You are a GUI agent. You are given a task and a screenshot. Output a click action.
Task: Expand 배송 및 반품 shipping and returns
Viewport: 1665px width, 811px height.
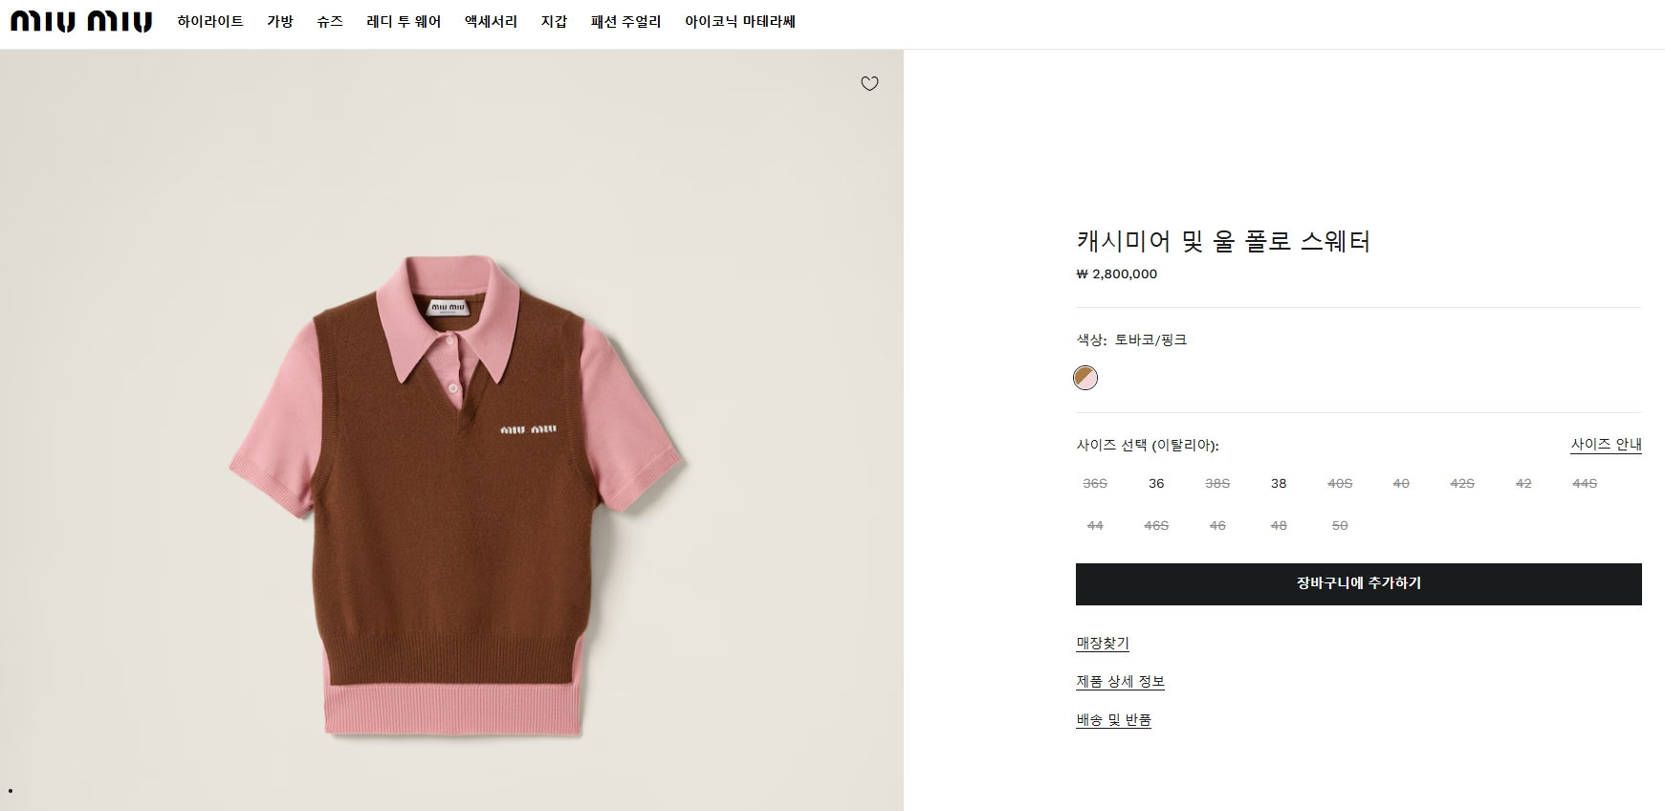(1113, 720)
